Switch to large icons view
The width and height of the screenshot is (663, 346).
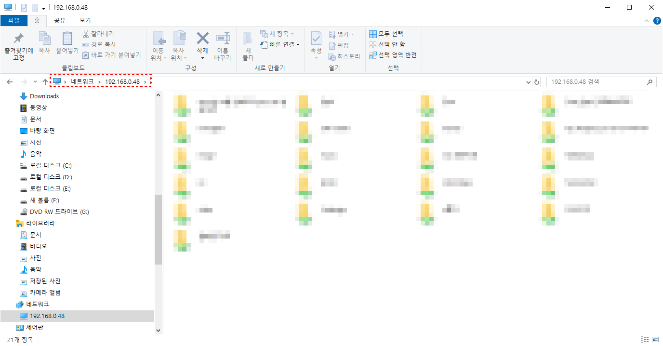(656, 340)
